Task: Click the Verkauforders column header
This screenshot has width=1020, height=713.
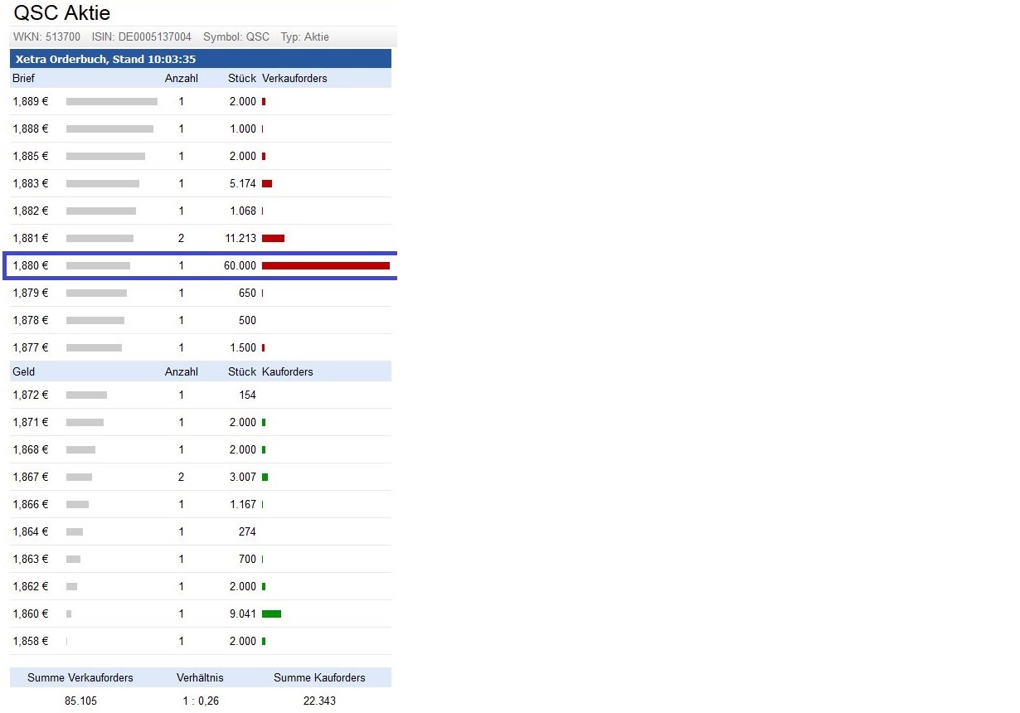Action: [294, 79]
